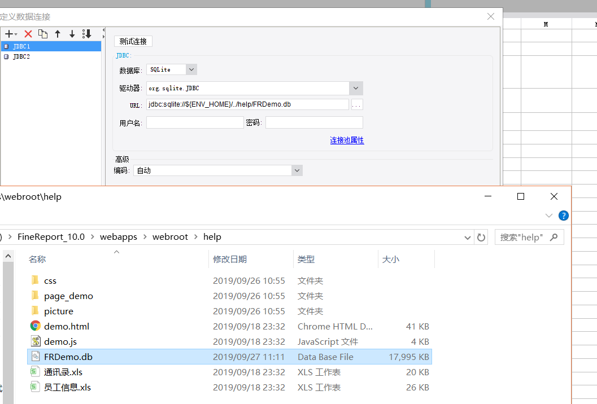Open the SQLite database type dropdown
This screenshot has height=404, width=597.
191,69
